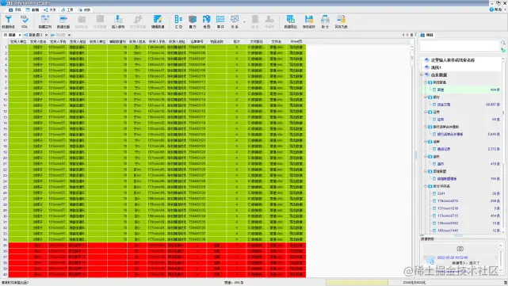Click the project panel search input field
The width and height of the screenshot is (508, 286).
coord(460,46)
